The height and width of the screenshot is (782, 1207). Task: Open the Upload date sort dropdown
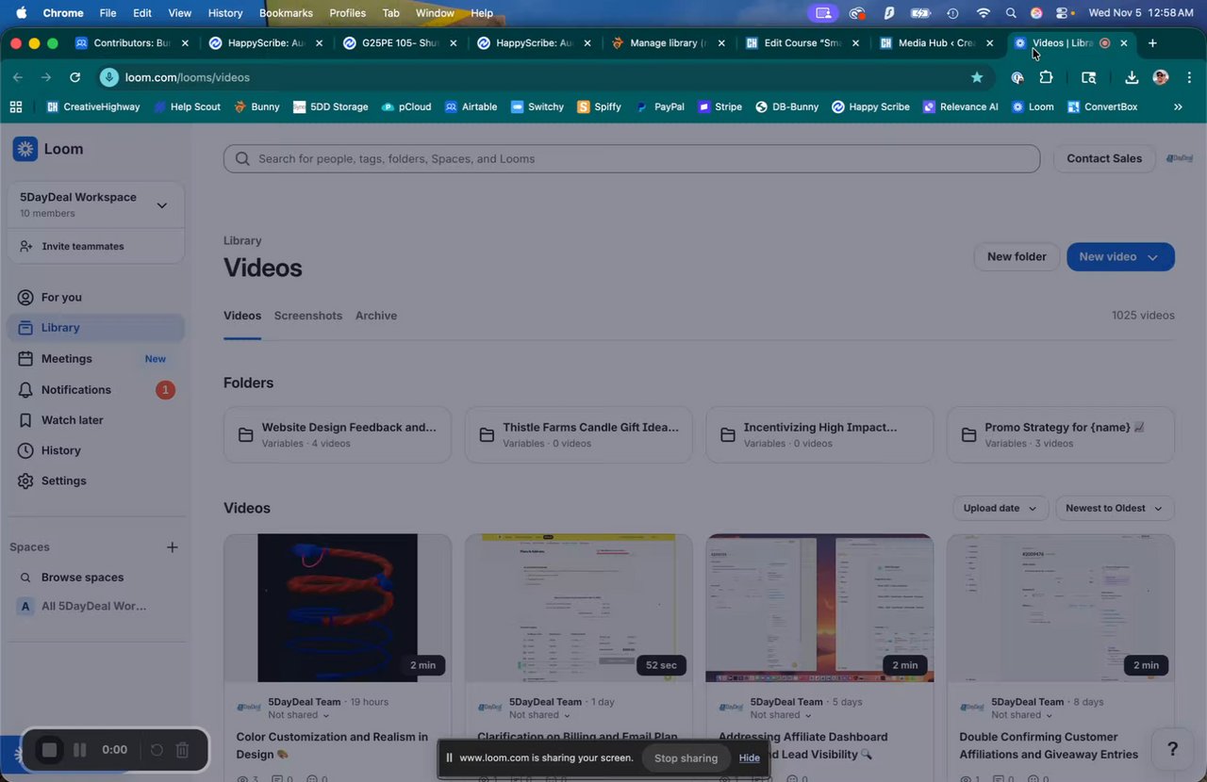[1000, 508]
